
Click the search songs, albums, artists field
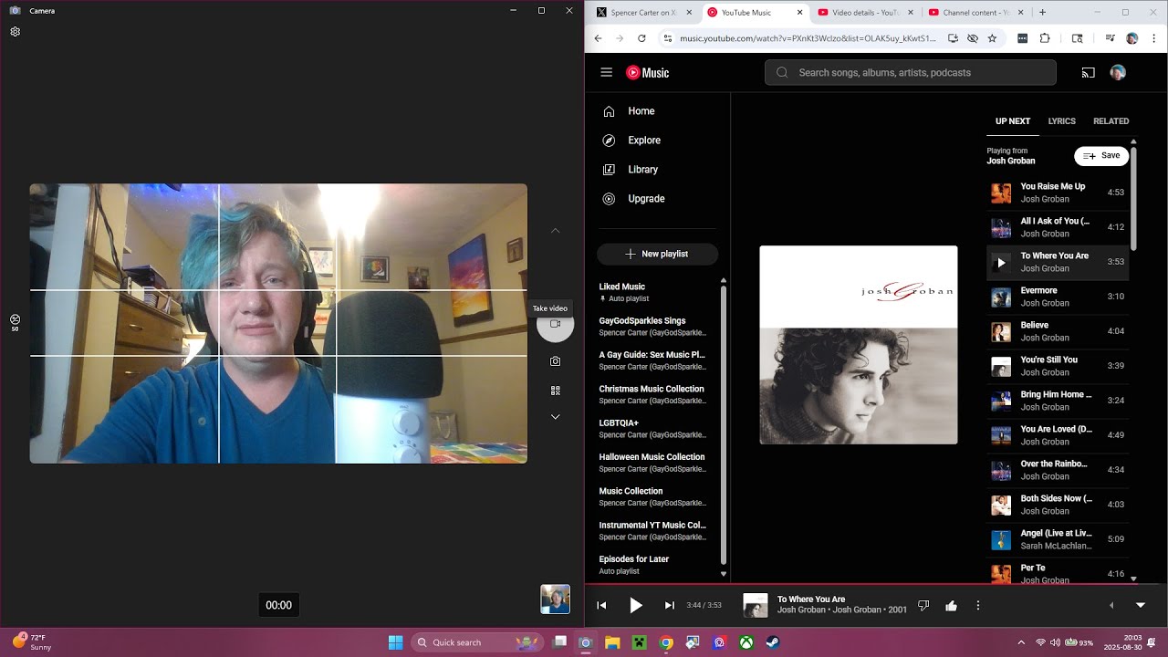pyautogui.click(x=910, y=72)
